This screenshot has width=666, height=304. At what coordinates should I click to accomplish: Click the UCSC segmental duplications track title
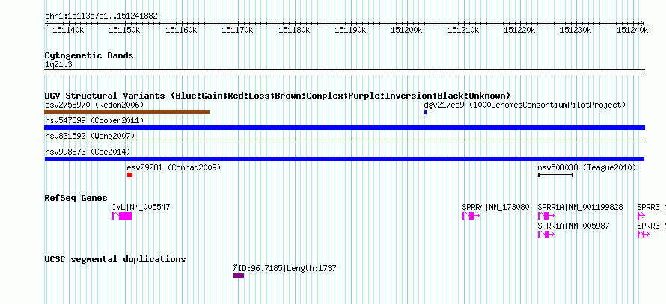pyautogui.click(x=115, y=259)
